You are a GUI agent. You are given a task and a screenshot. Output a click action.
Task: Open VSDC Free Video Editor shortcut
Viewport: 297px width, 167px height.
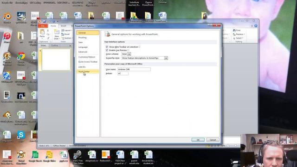point(77,157)
